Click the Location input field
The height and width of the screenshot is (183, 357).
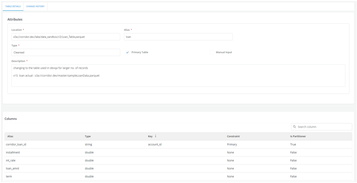[x=66, y=37]
